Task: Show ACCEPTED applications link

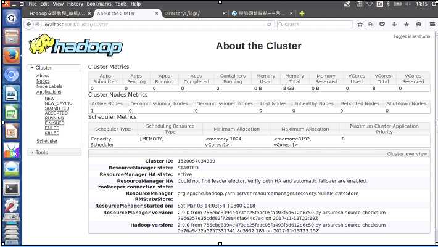Action: coord(56,113)
